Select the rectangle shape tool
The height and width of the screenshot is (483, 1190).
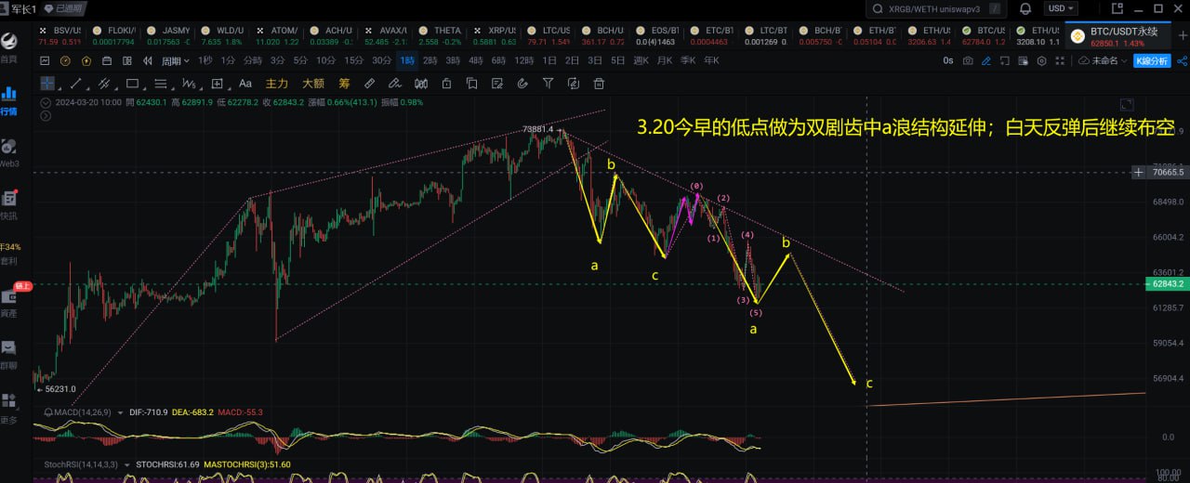pos(132,83)
